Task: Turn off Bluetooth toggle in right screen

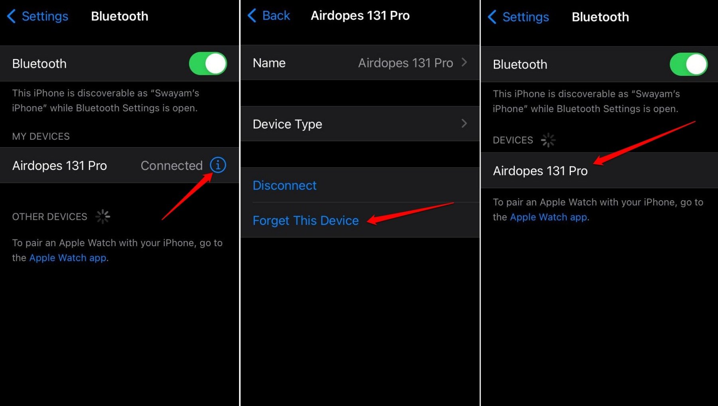Action: tap(689, 64)
